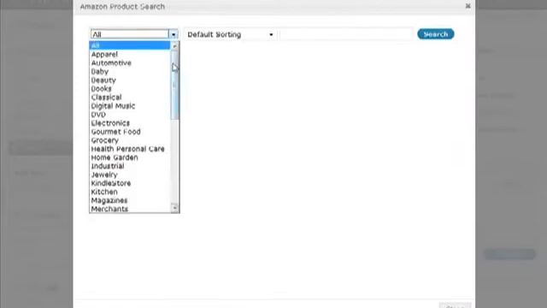Screen dimensions: 547x308
Task: Click the product search keyword field
Action: coord(346,34)
